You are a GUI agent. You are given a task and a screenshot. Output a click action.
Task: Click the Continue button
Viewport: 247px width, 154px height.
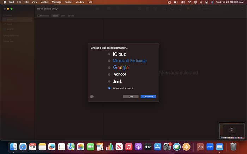pyautogui.click(x=148, y=97)
